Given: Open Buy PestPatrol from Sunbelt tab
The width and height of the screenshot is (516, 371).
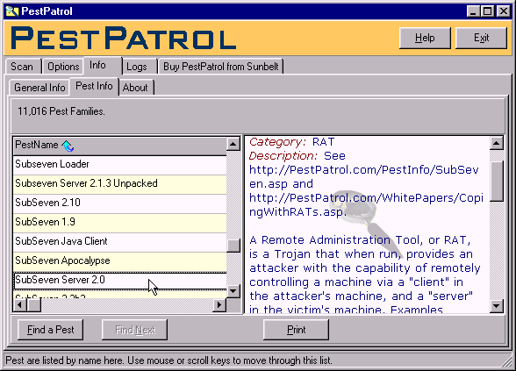Looking at the screenshot, I should tap(221, 67).
